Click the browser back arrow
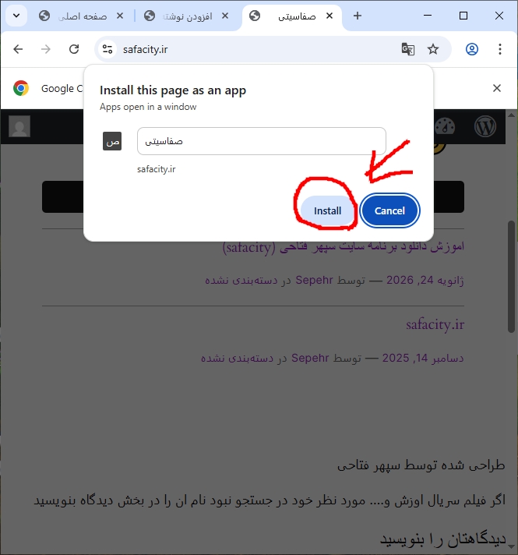 tap(18, 49)
